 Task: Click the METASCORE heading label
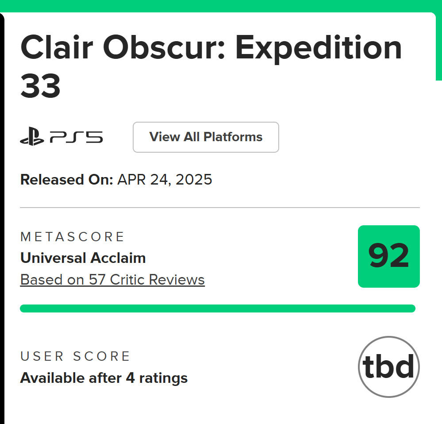73,237
